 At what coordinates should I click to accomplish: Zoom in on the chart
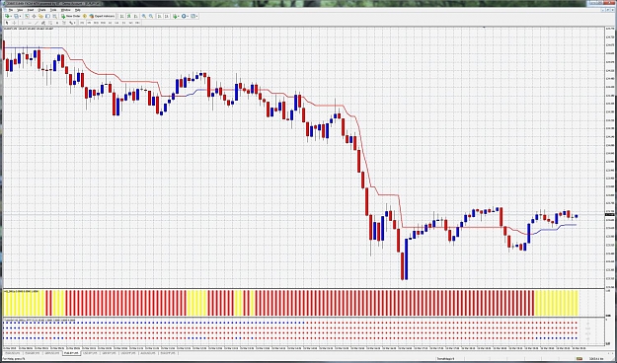(x=144, y=16)
